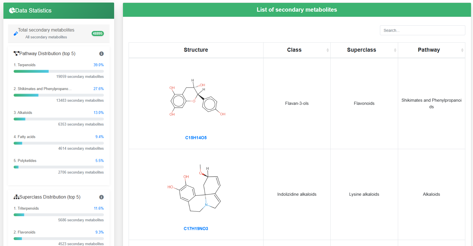Sort table by Pathway column arrows
473x246 pixels.
pos(462,50)
